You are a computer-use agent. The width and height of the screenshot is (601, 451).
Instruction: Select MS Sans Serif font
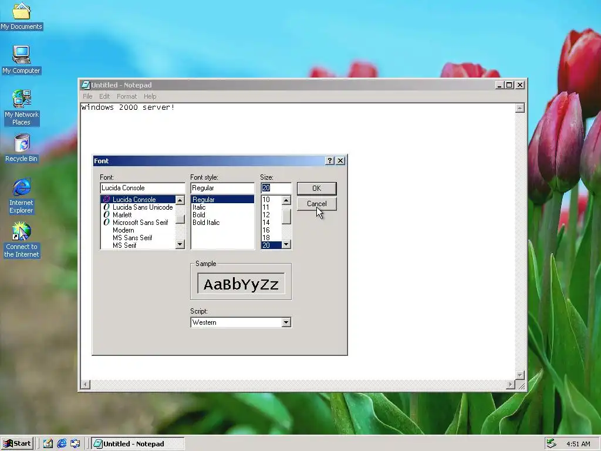[138, 238]
